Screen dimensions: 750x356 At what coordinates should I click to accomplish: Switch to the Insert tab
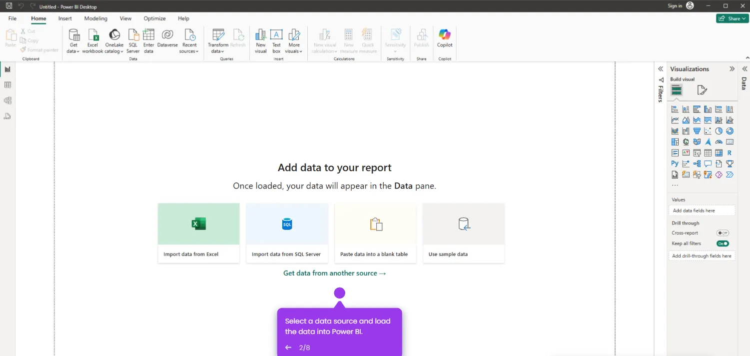pos(65,18)
